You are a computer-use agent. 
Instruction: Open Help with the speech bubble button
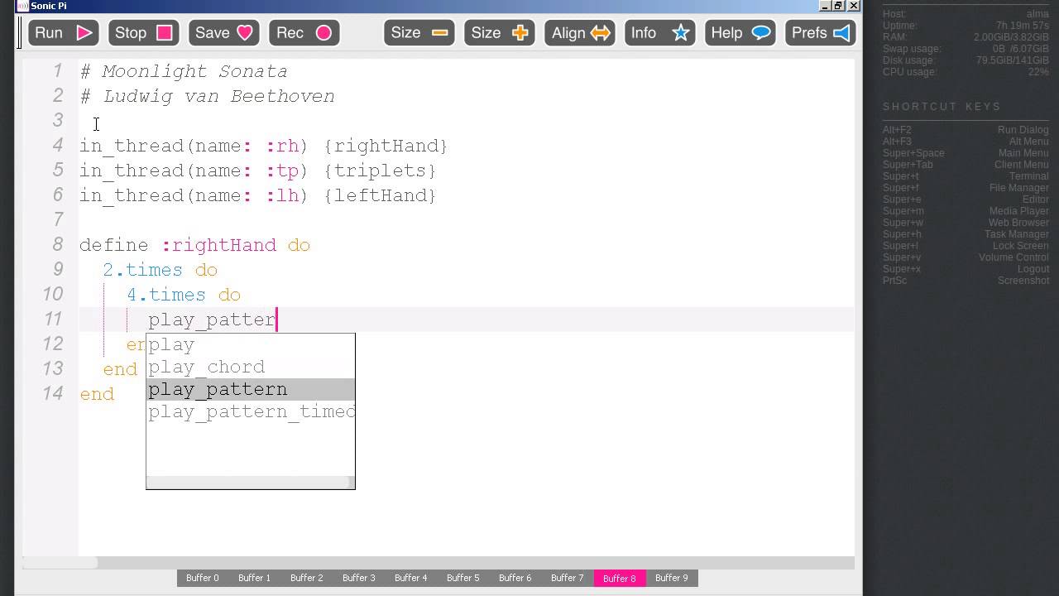(740, 33)
